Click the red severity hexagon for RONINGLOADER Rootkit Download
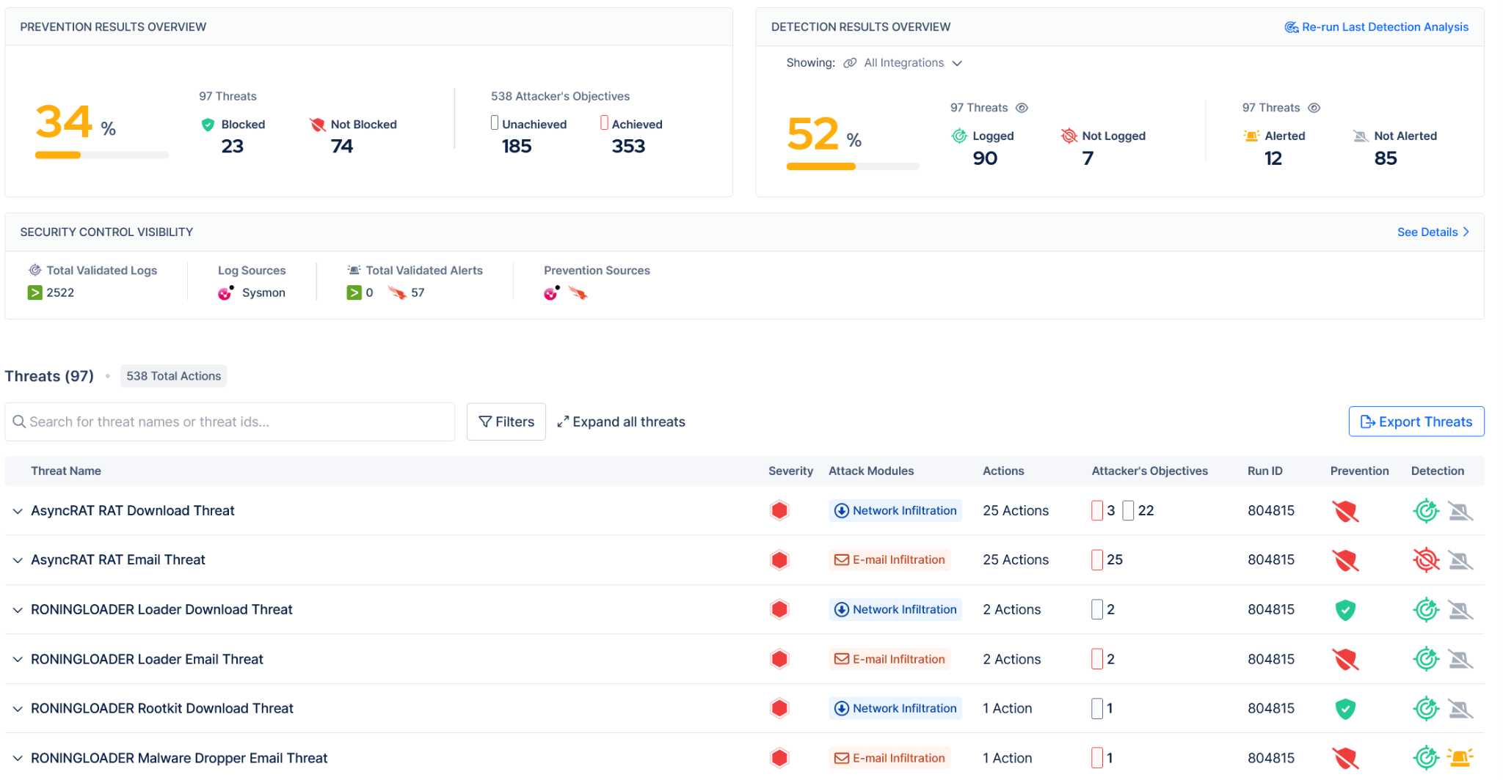Image resolution: width=1503 pixels, height=780 pixels. point(779,708)
